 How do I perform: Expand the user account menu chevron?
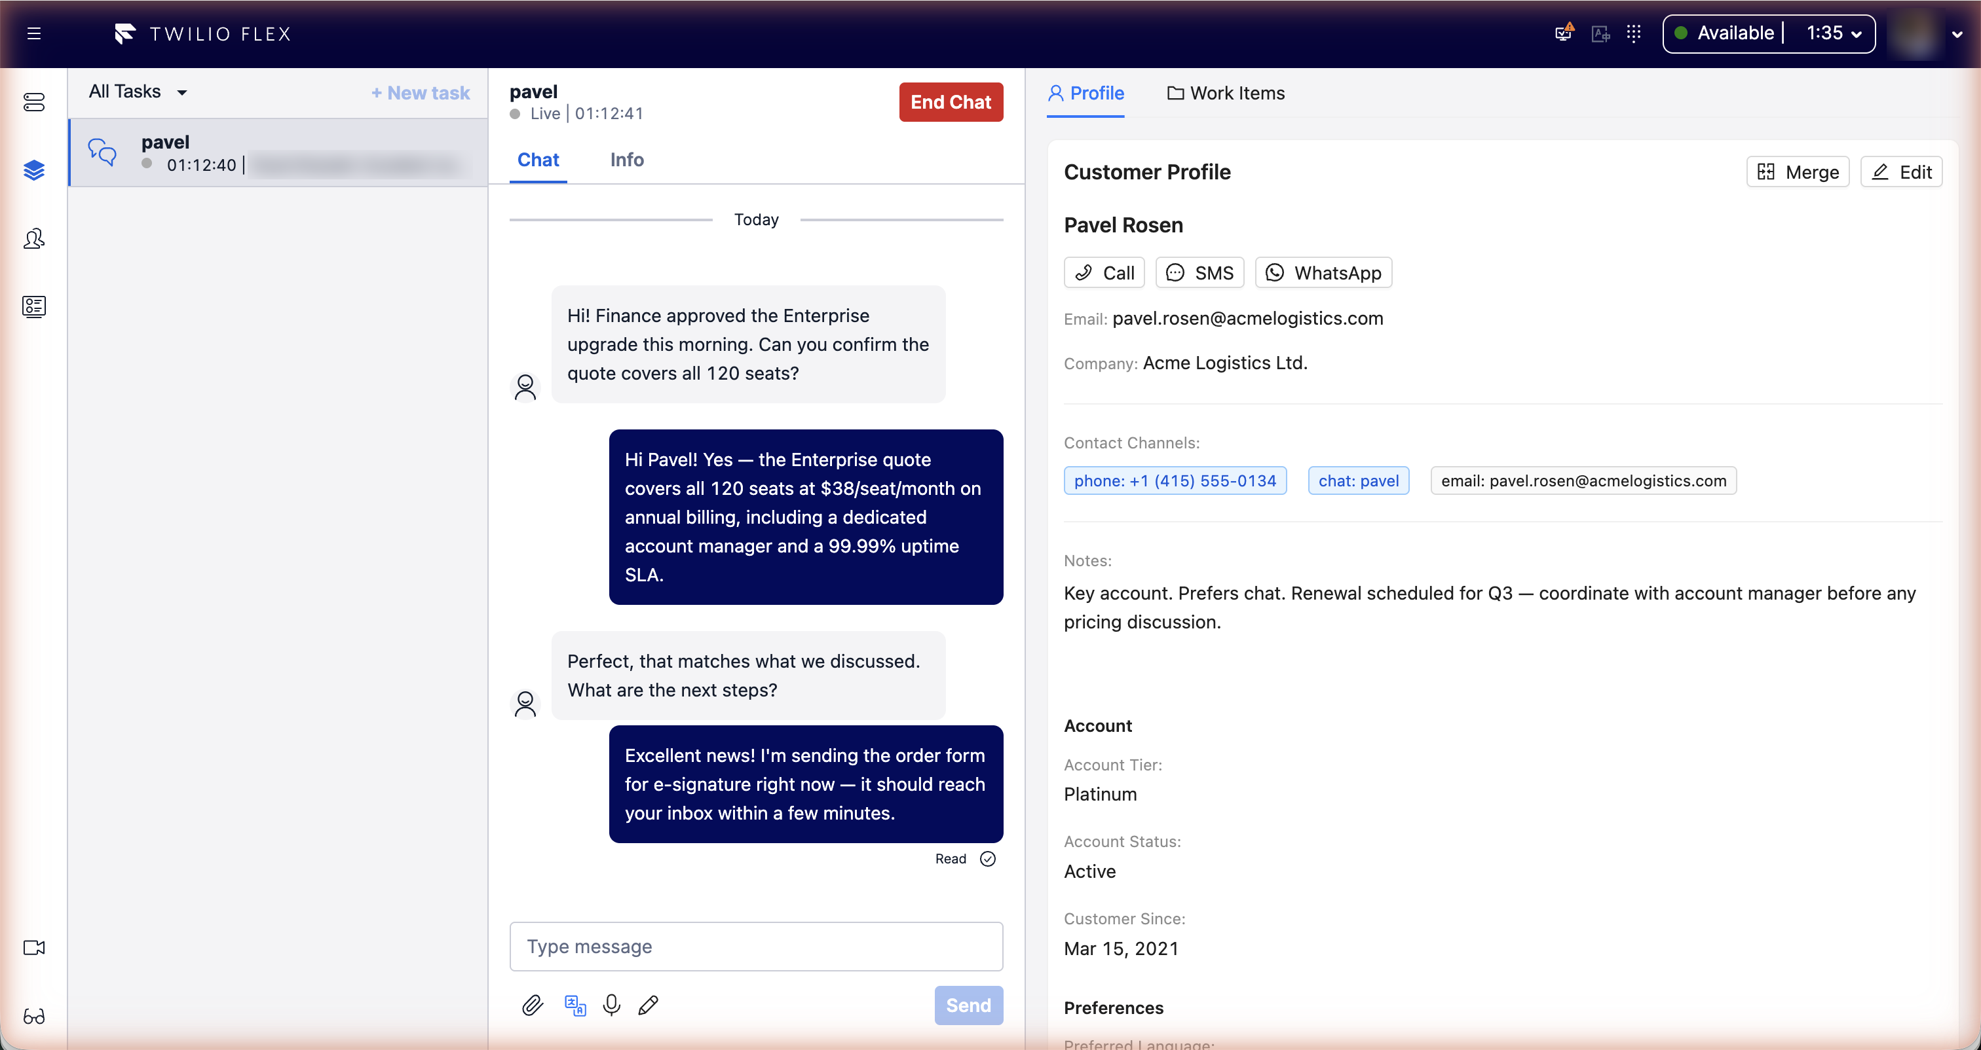tap(1957, 34)
